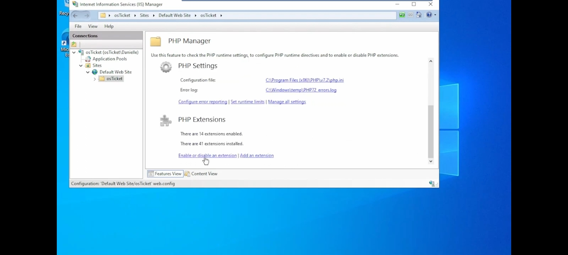Select Sites label in Connections tree
The height and width of the screenshot is (255, 568).
coord(97,66)
